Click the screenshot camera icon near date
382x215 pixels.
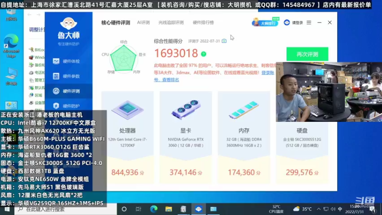point(224,41)
